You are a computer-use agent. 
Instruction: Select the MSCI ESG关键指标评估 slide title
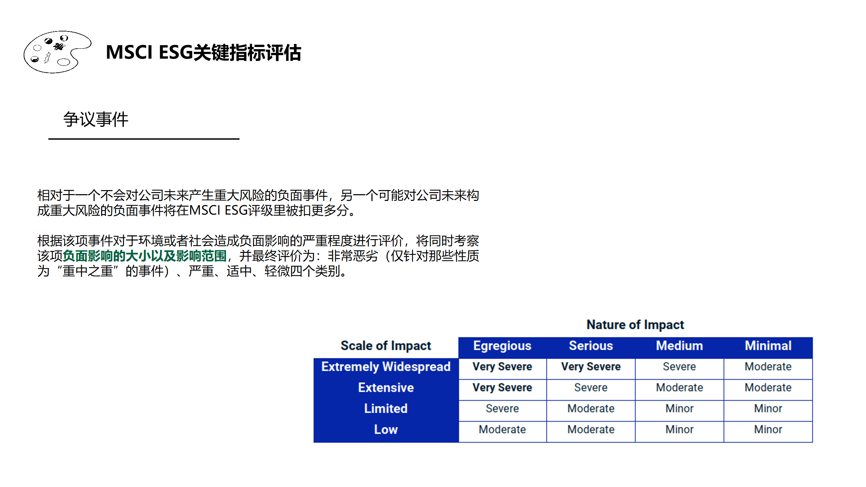[203, 53]
